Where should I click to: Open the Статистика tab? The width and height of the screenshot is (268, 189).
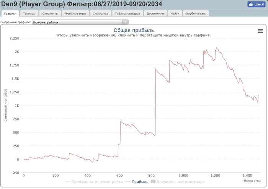click(x=100, y=13)
